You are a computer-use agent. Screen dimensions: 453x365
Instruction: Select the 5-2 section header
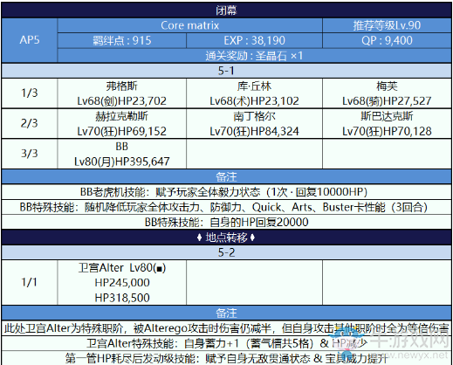(226, 252)
